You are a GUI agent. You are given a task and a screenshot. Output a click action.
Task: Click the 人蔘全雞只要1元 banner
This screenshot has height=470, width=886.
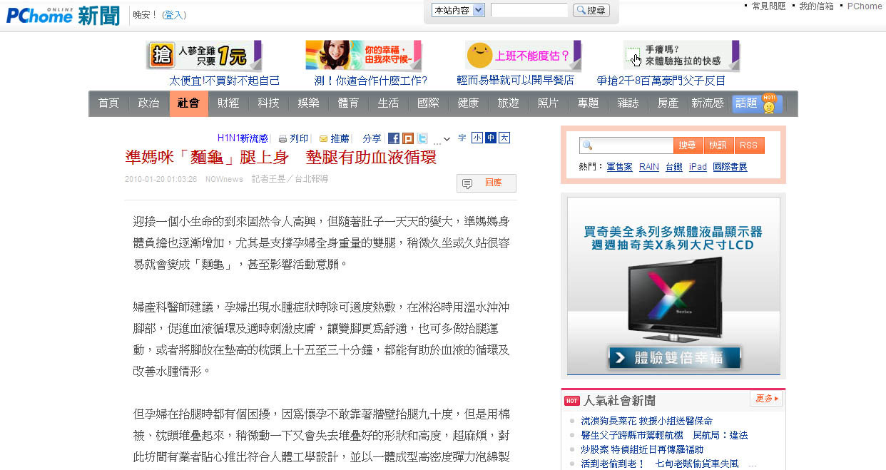[x=205, y=55]
